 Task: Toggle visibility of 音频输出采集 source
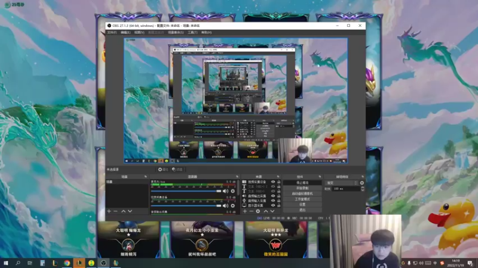point(273,196)
